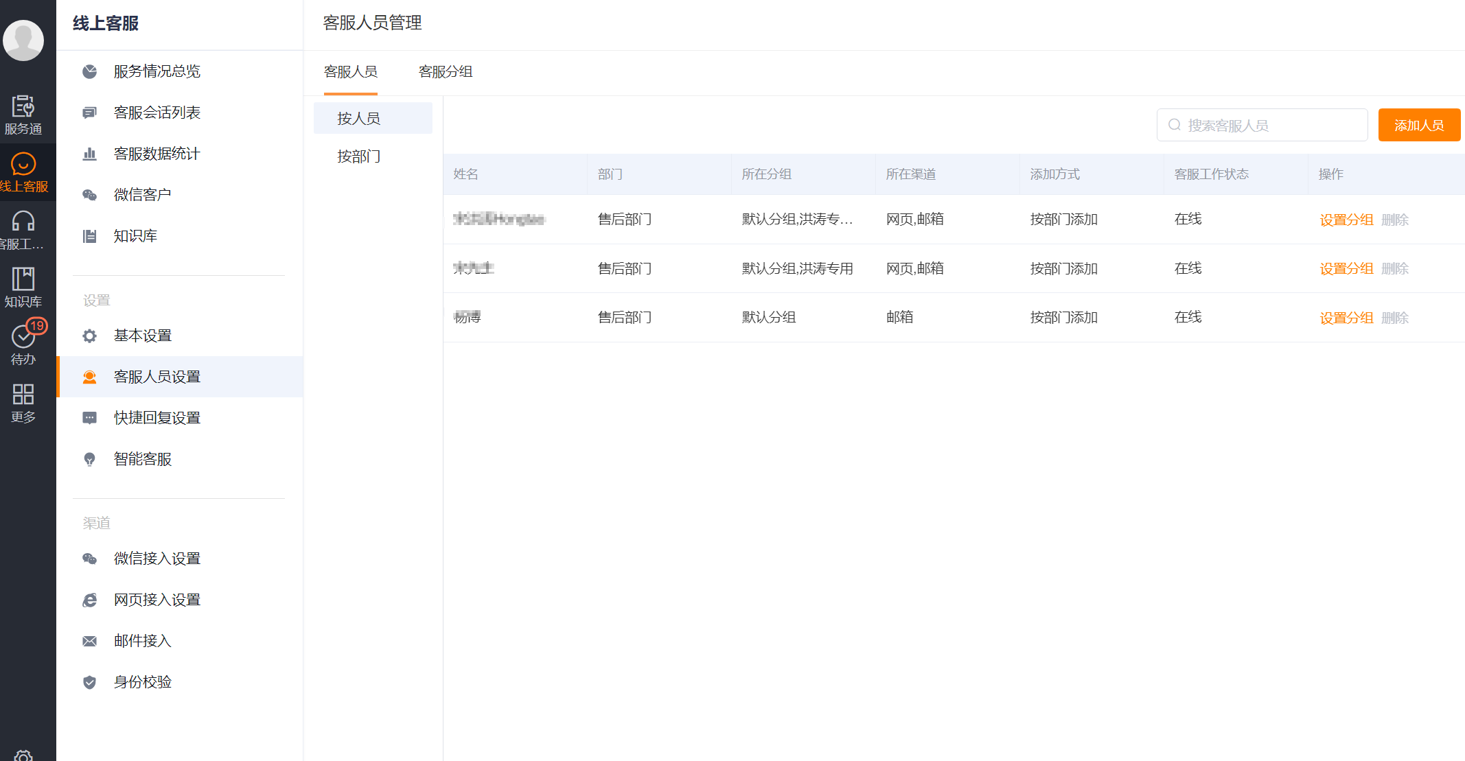This screenshot has height=761, width=1465.
Task: Click 设置分组 in the first row
Action: click(x=1346, y=220)
